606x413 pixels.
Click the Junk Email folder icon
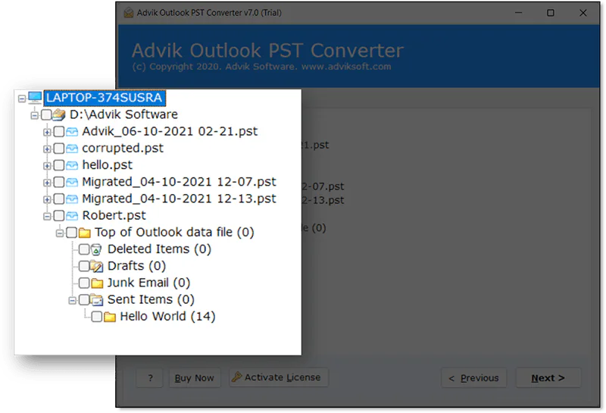click(x=97, y=283)
